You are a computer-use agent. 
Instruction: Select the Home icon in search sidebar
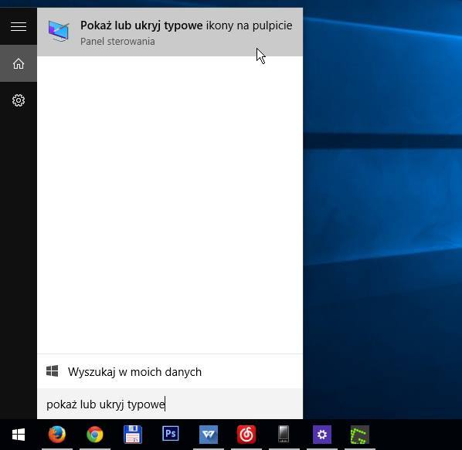[x=19, y=63]
